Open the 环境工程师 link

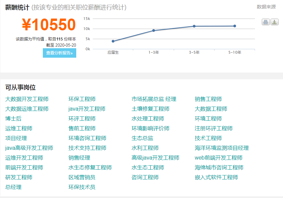(x=208, y=119)
